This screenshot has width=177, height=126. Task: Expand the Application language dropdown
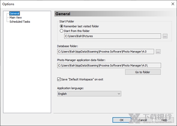point(89,94)
